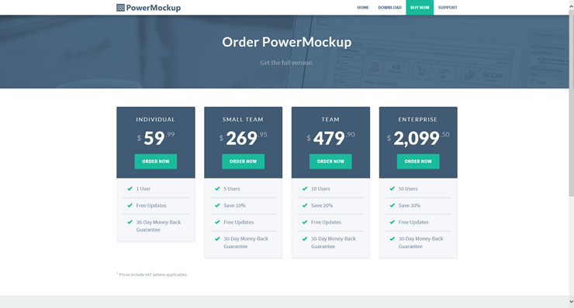Click the checkmark beside 50 Users
Viewport: 574px width, 308px height.
click(392, 189)
